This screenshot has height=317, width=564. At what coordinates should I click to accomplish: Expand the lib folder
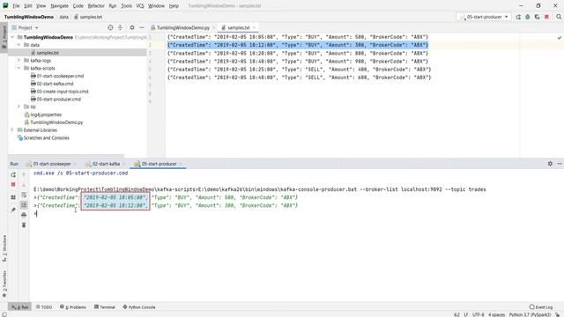click(19, 107)
